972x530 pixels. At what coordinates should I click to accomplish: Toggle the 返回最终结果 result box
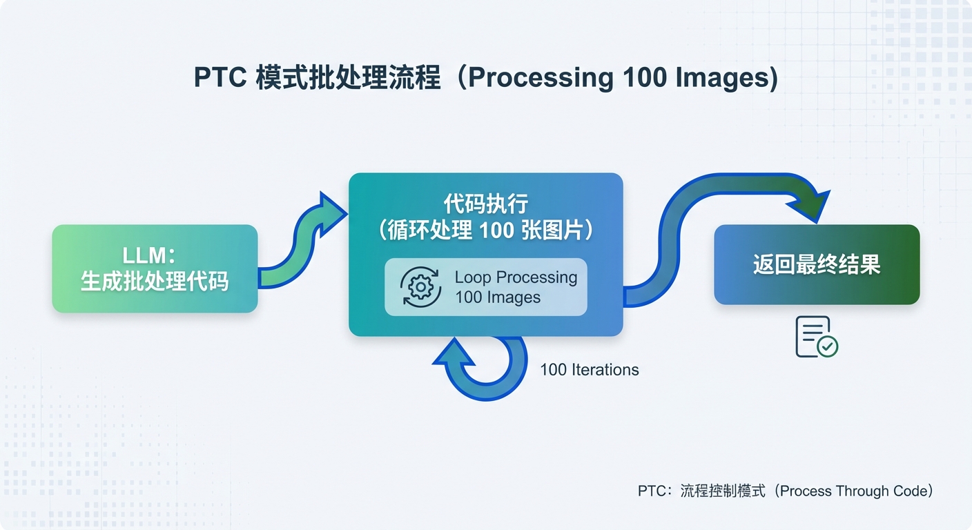coord(816,265)
